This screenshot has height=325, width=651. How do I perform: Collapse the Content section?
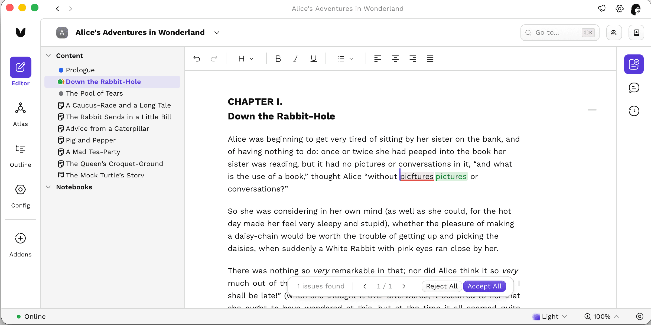(48, 56)
